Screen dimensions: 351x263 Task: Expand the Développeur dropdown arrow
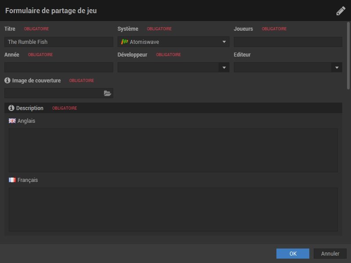pos(224,68)
